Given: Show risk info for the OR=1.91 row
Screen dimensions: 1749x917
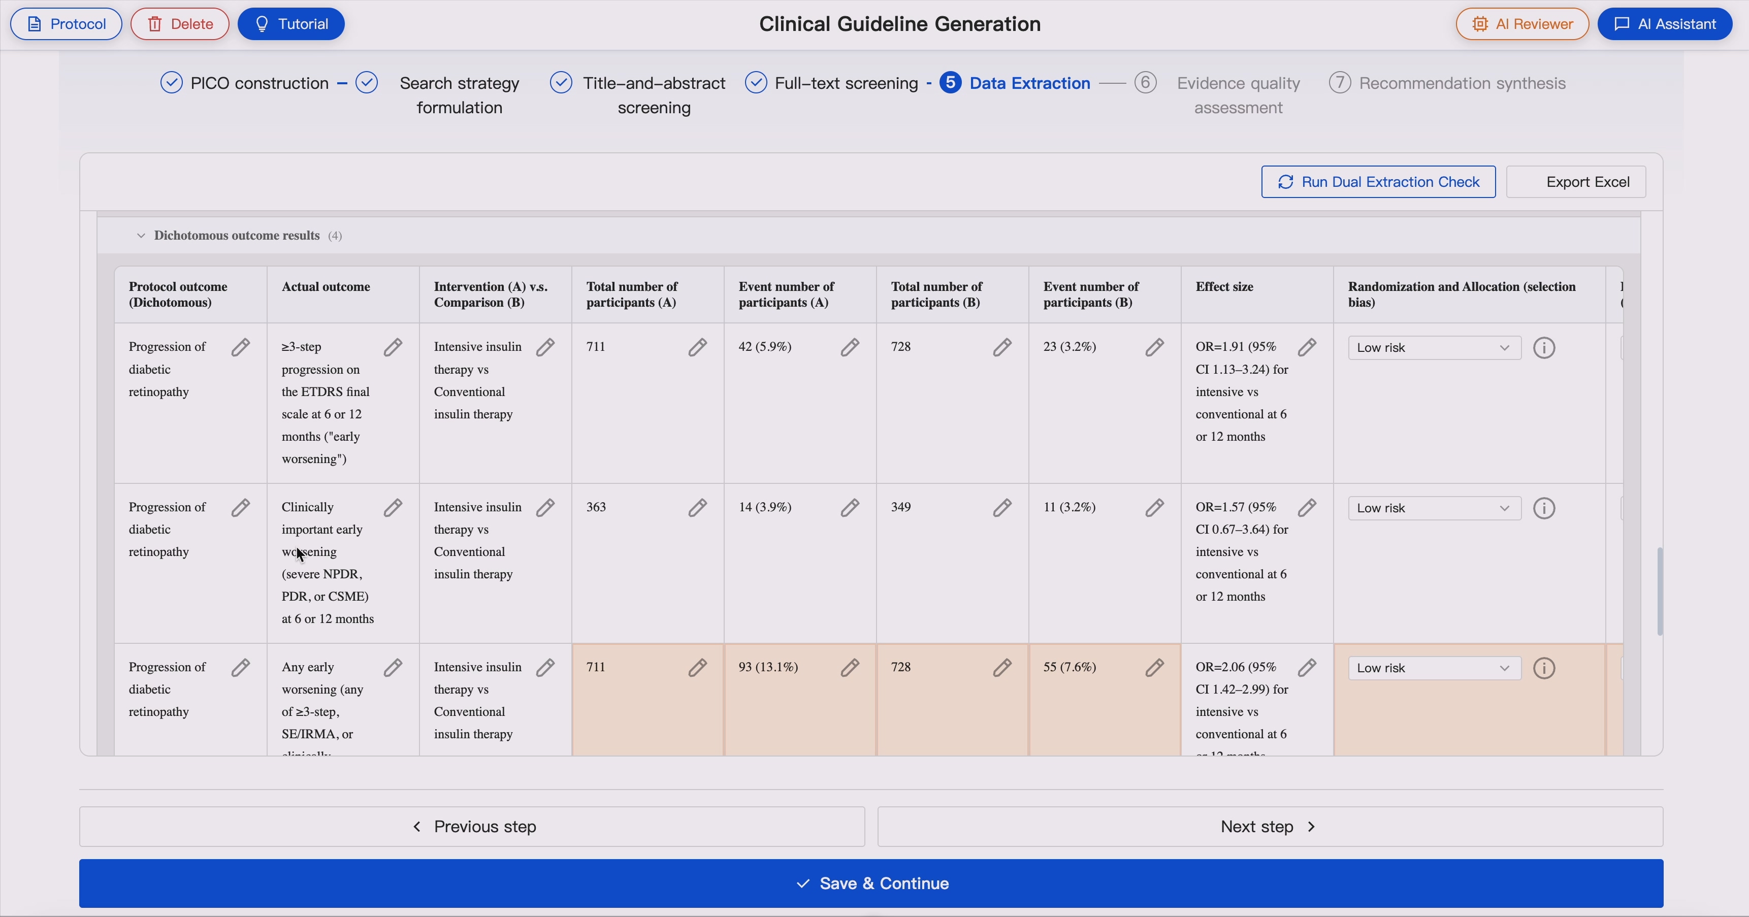Looking at the screenshot, I should click(1544, 347).
